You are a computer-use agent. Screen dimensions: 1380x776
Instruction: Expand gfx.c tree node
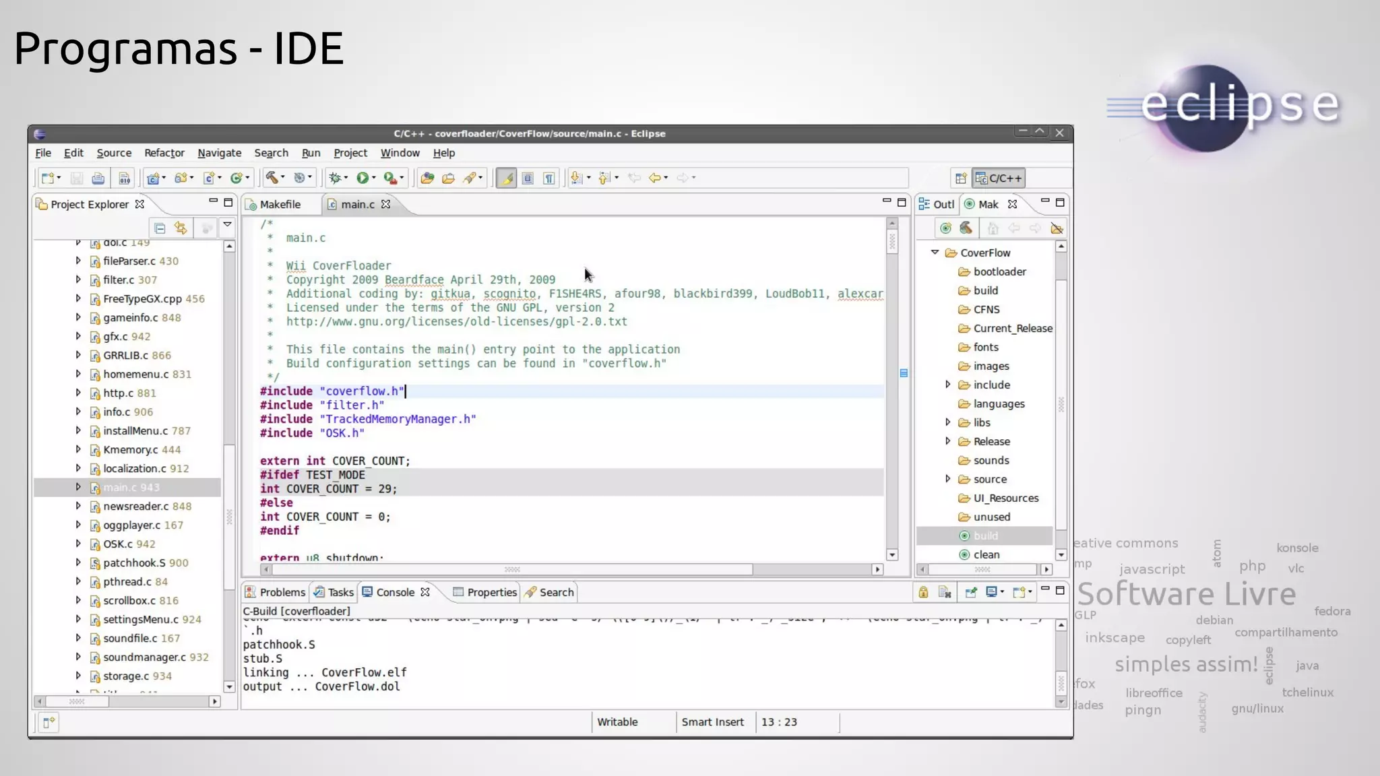(78, 336)
